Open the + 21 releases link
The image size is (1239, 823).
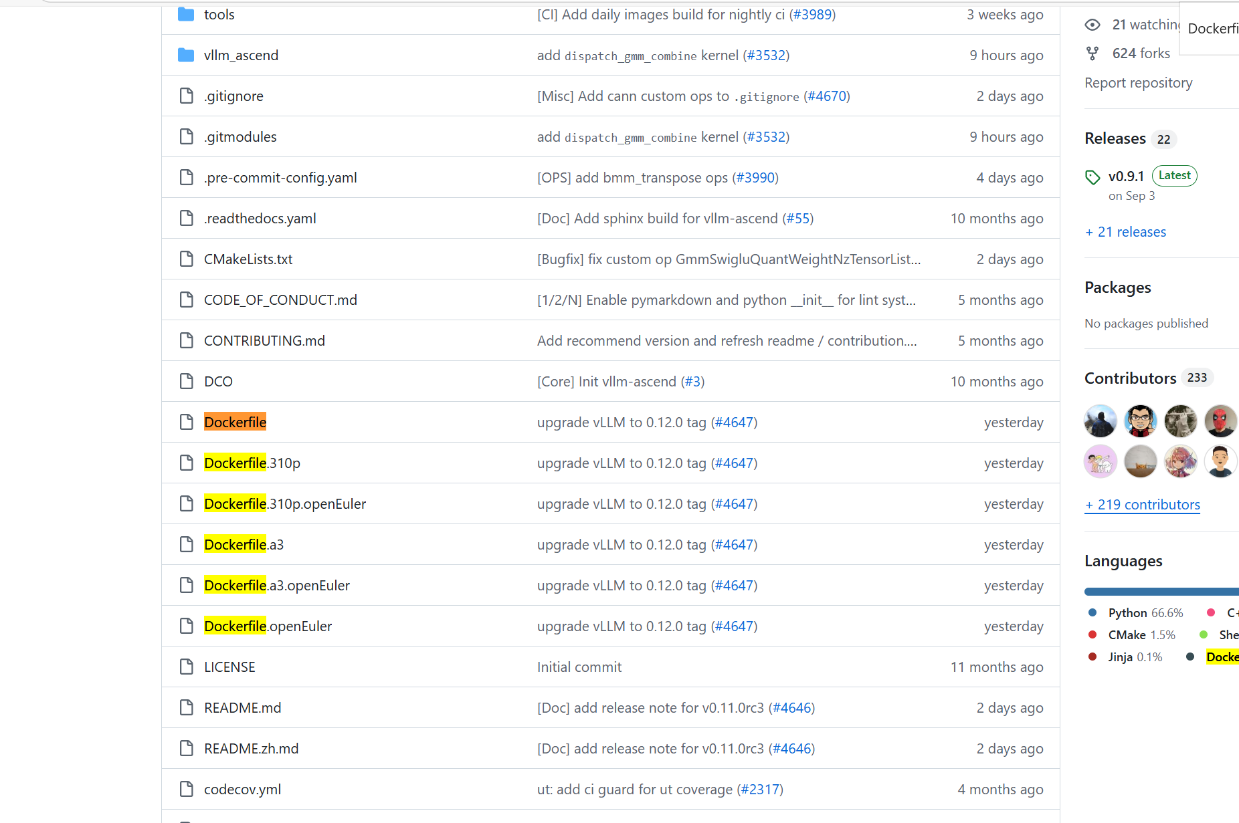coord(1125,231)
